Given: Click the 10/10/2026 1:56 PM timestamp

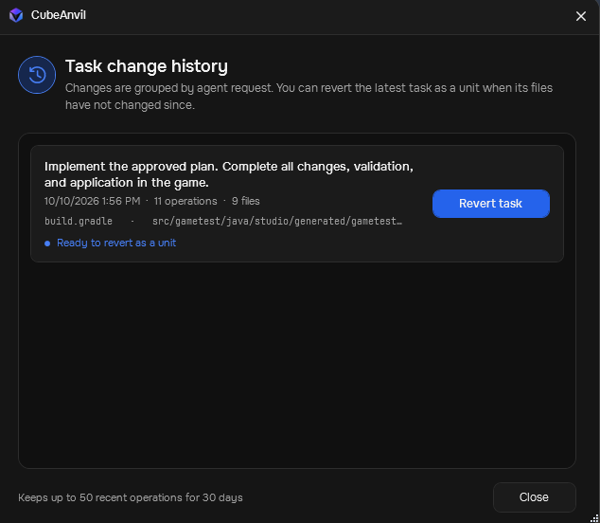Looking at the screenshot, I should tap(92, 201).
